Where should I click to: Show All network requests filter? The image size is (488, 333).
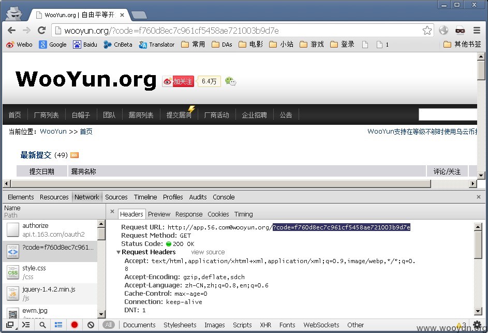[108, 325]
